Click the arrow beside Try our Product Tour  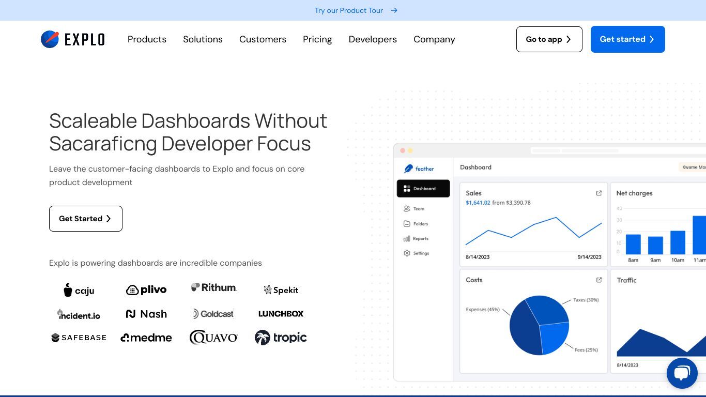coord(394,10)
